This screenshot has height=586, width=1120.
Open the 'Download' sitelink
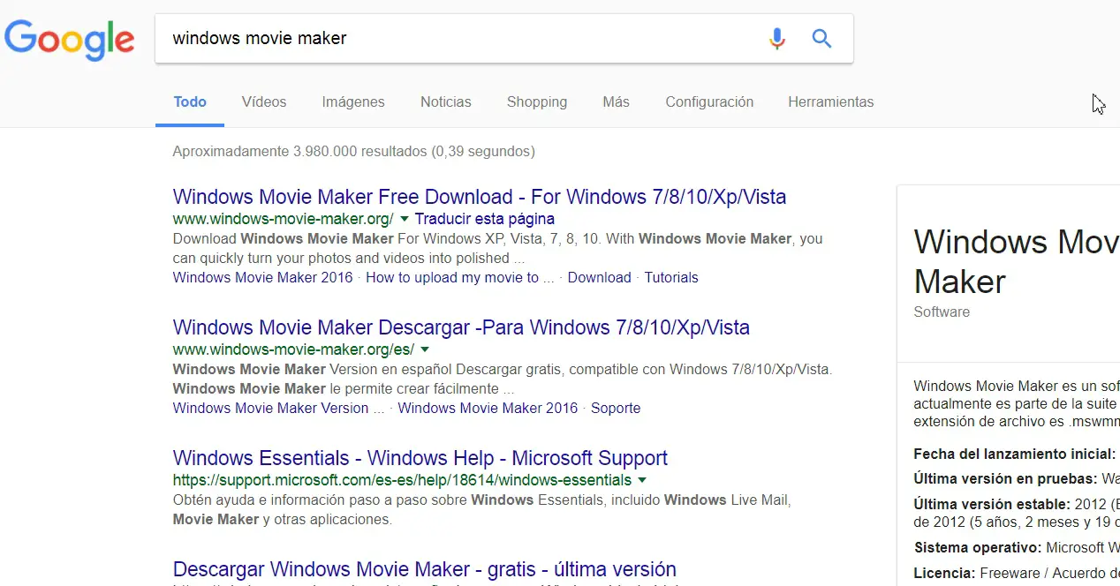tap(599, 277)
